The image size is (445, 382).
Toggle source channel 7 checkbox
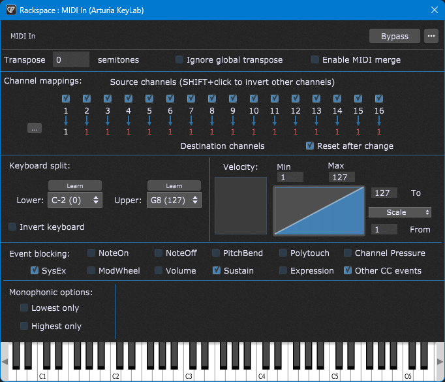[191, 98]
